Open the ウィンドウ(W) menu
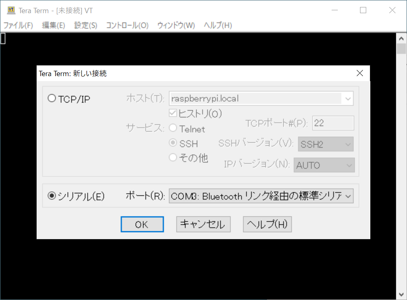Screen dimensions: 407x300 pyautogui.click(x=176, y=26)
